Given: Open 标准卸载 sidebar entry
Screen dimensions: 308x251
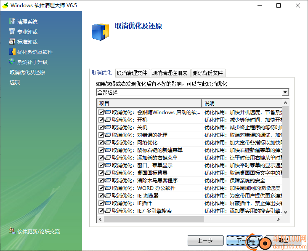Looking at the screenshot, I should tap(27, 42).
